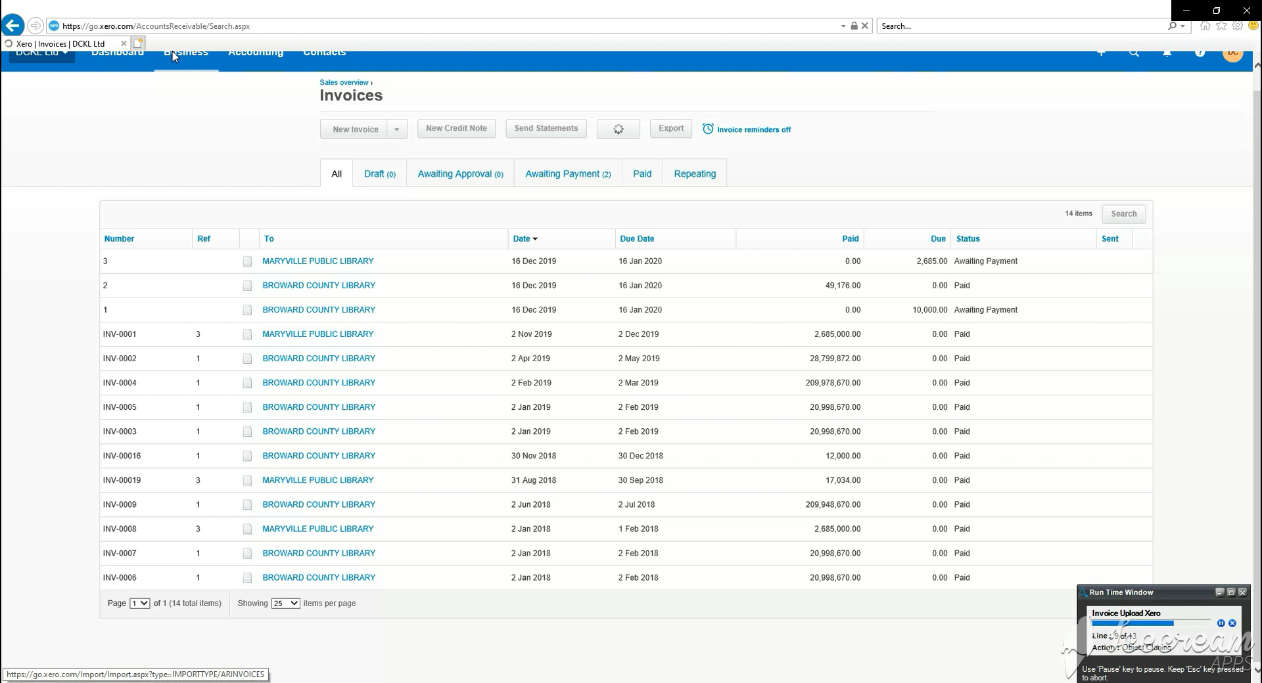Expand the New Invoice dropdown arrow
The height and width of the screenshot is (683, 1262).
(x=397, y=129)
